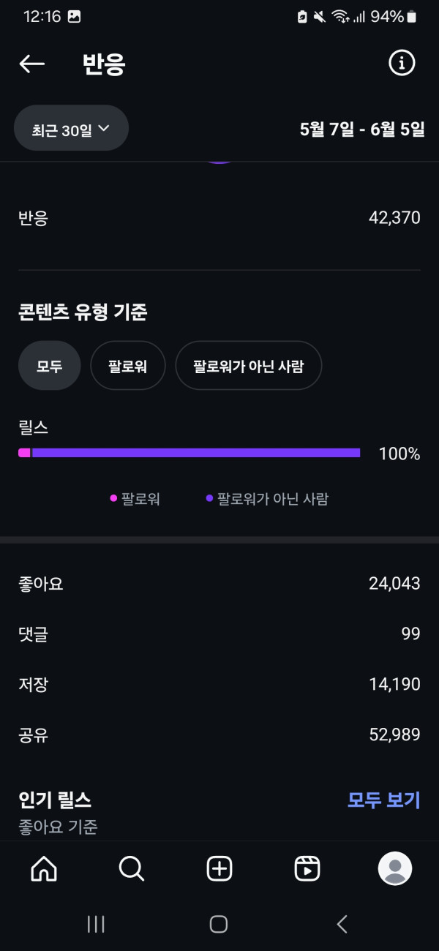Open the info icon at top right
The width and height of the screenshot is (439, 951).
[401, 64]
